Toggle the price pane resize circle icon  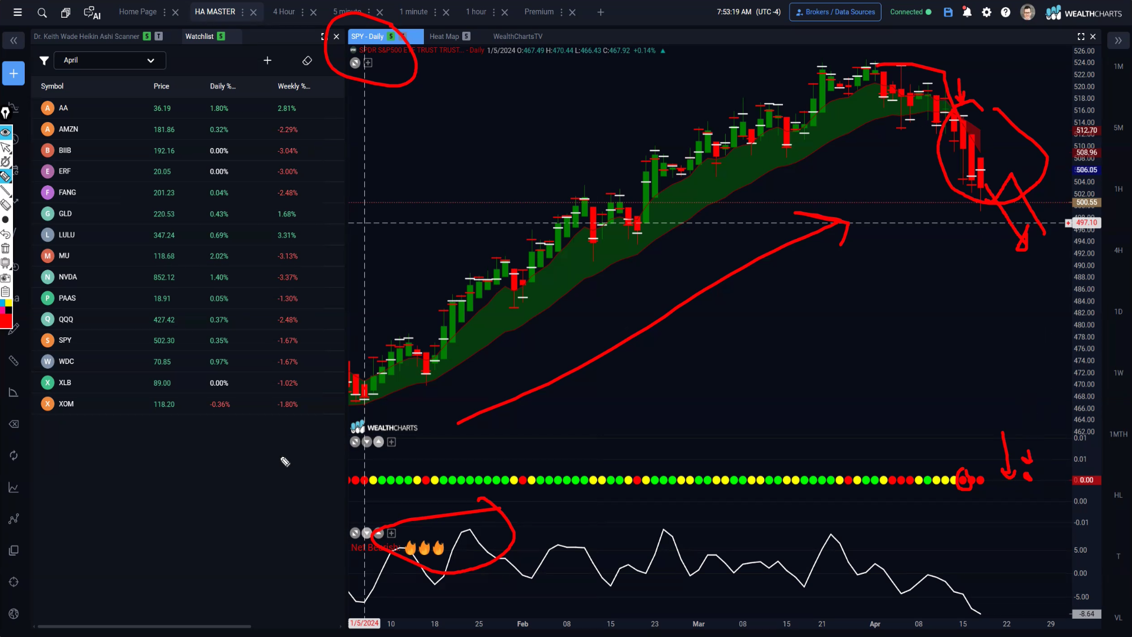[x=355, y=63]
